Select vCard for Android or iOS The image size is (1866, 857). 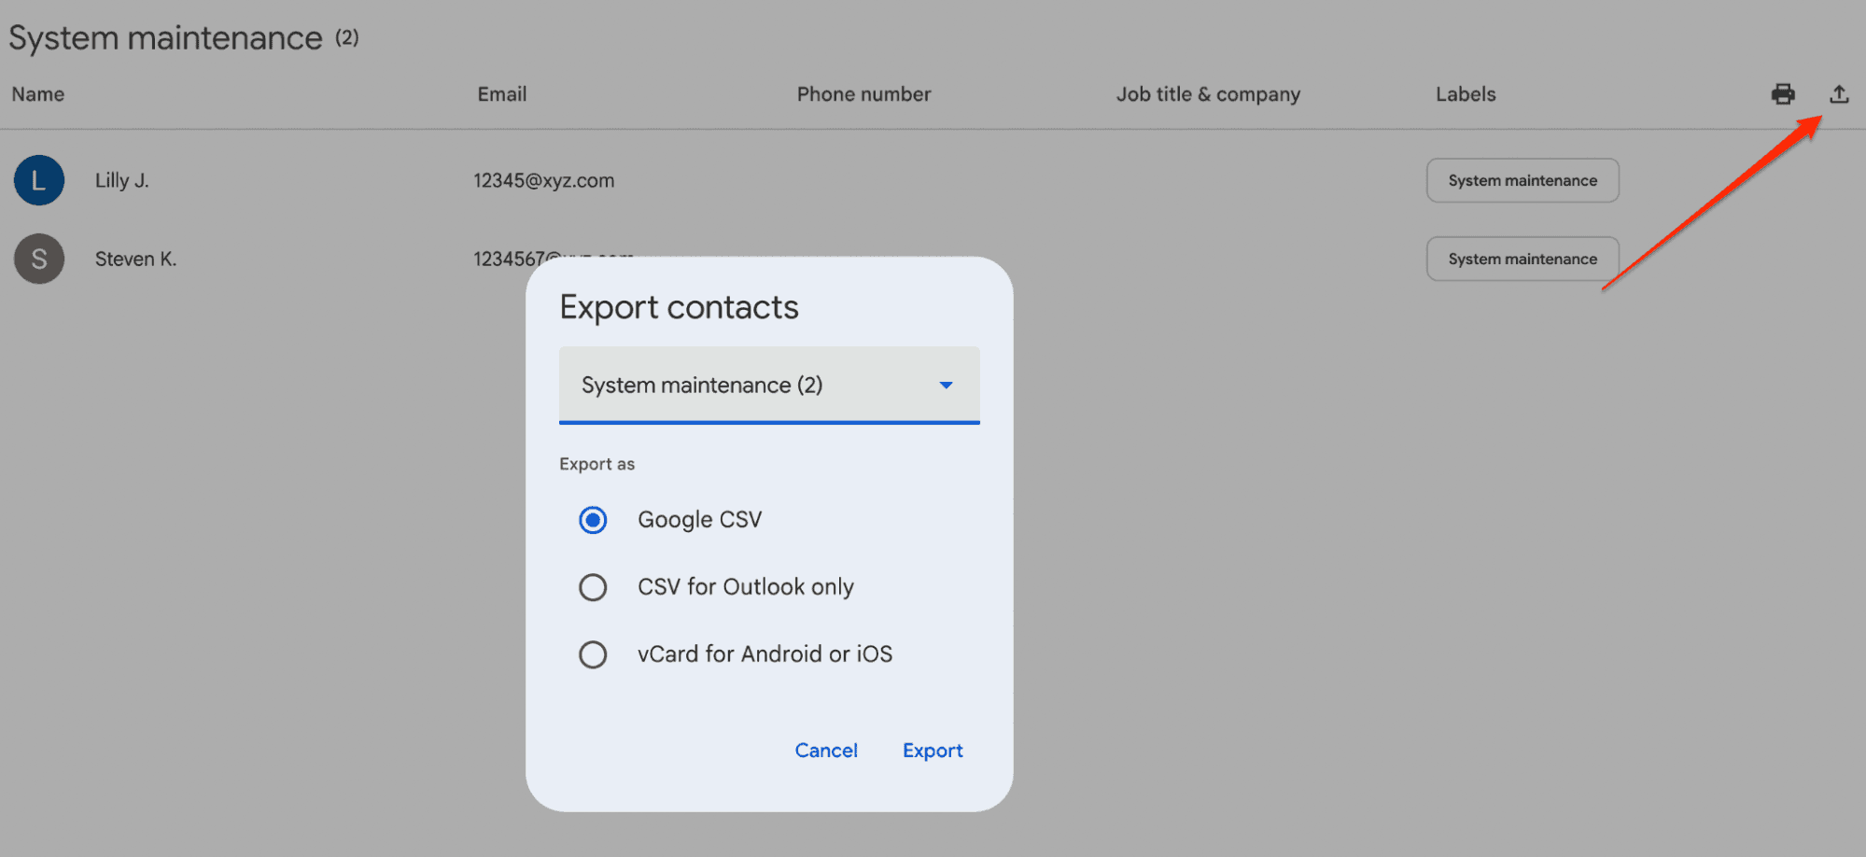[x=593, y=654]
